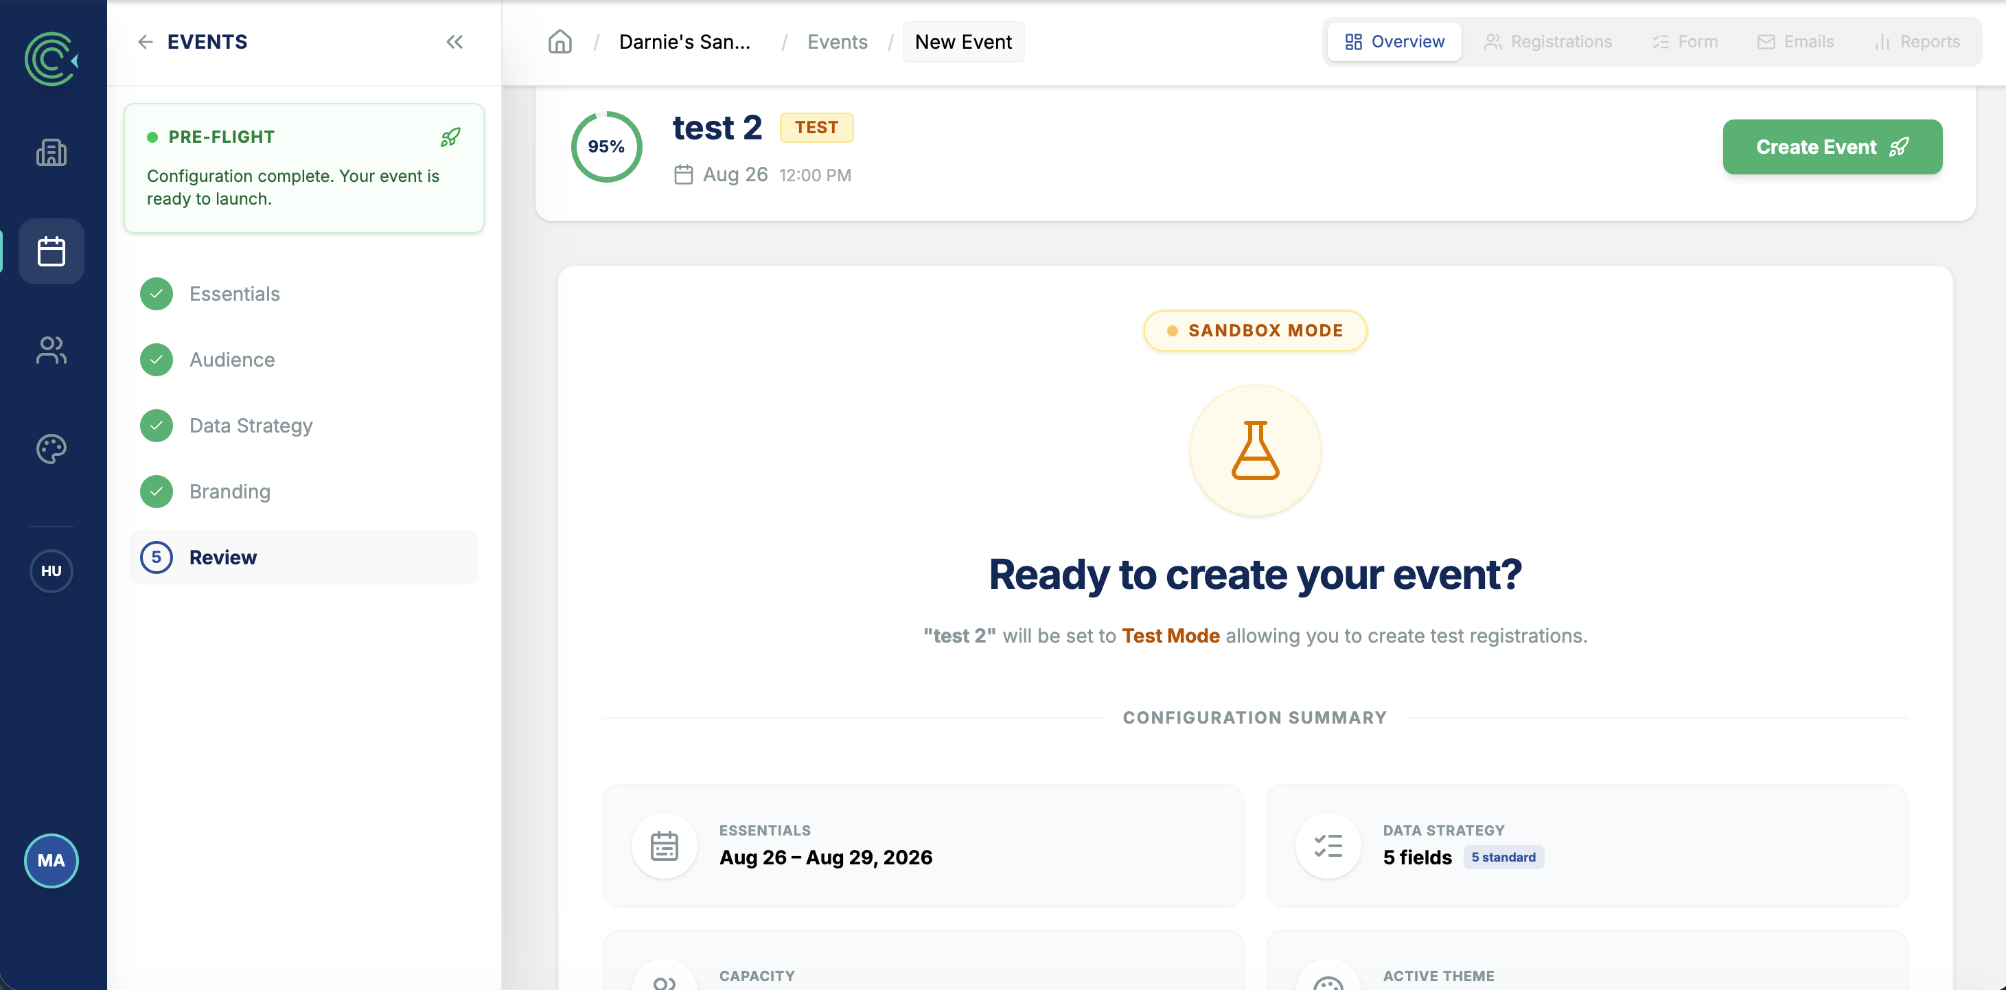Switch to the Emails tab
The width and height of the screenshot is (2006, 990).
click(1795, 42)
